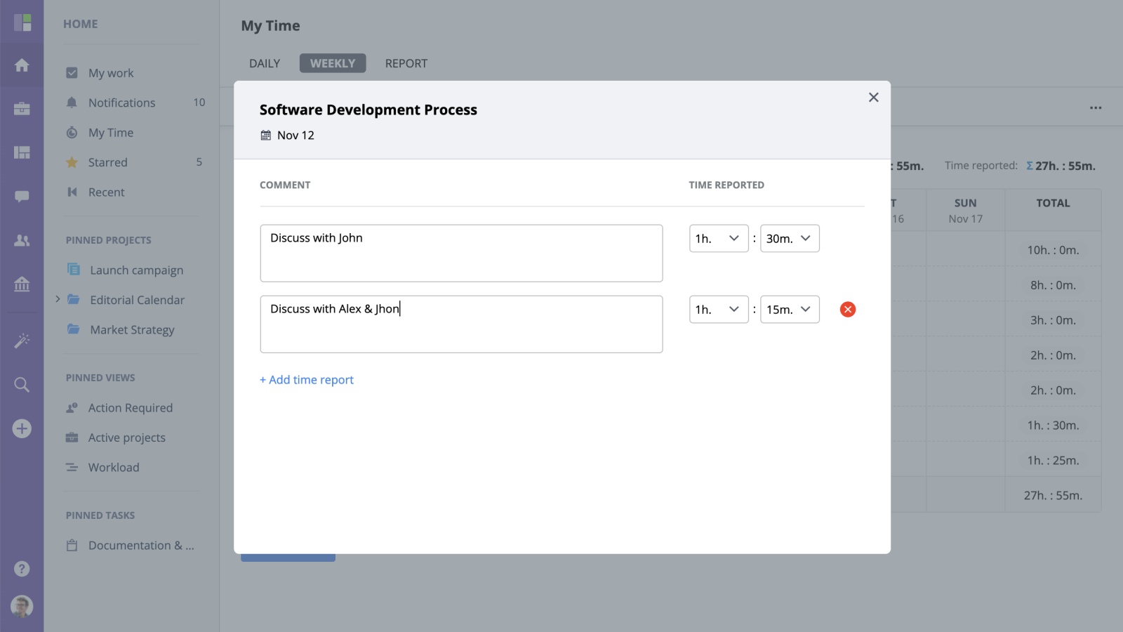Screen dimensions: 1123x632
Task: Open the Action Required pinned view
Action: (130, 407)
